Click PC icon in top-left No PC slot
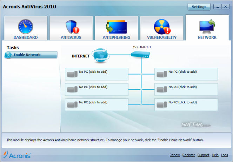This screenshot has width=233, height=162. tap(72, 74)
